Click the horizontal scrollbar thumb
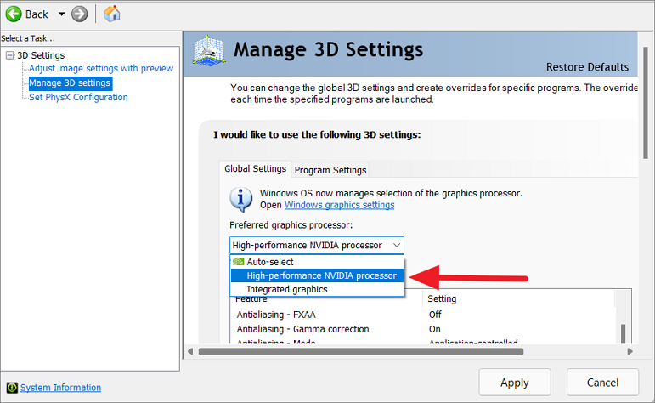Image resolution: width=655 pixels, height=403 pixels. [361, 352]
